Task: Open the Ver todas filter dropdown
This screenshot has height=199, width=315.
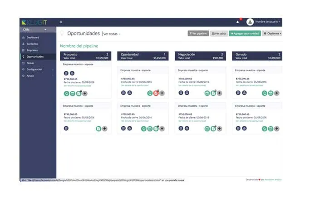Action: tap(112, 34)
